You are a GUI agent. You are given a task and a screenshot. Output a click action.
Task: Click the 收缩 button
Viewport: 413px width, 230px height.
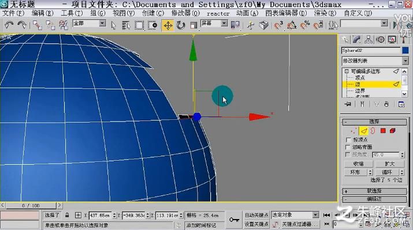point(359,164)
